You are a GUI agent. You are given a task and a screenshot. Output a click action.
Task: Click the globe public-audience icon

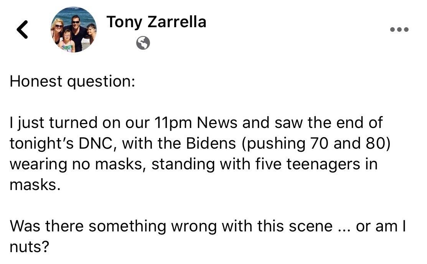[x=143, y=43]
